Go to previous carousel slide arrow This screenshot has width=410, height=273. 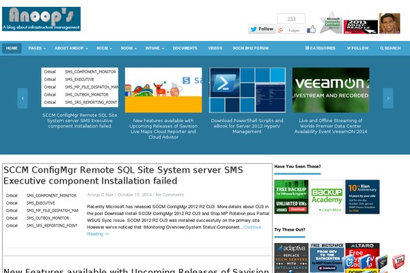pyautogui.click(x=23, y=98)
